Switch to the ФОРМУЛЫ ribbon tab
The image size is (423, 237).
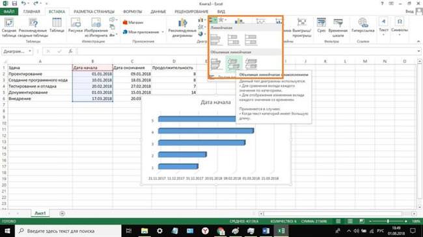pos(132,12)
